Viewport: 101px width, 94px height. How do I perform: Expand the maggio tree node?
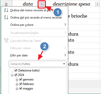(17, 89)
